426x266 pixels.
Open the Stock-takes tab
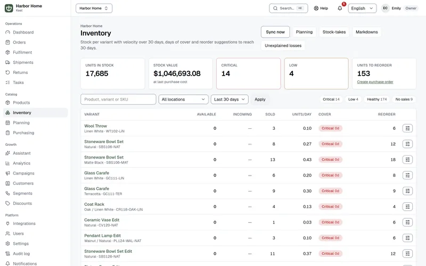pos(334,32)
